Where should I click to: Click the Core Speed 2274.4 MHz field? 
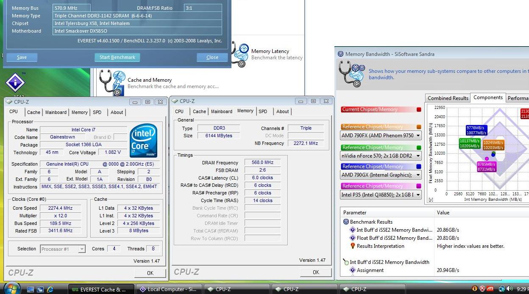pyautogui.click(x=61, y=208)
